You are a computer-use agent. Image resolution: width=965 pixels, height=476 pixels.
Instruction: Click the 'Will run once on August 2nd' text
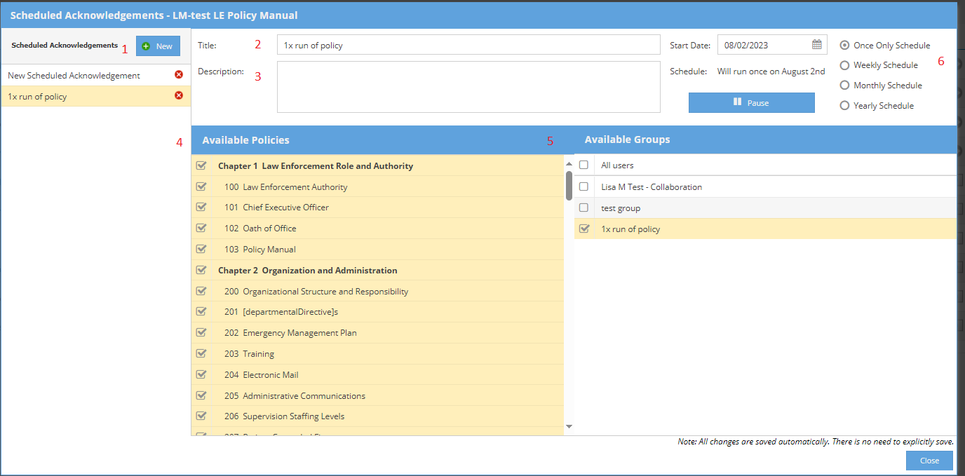click(x=771, y=71)
